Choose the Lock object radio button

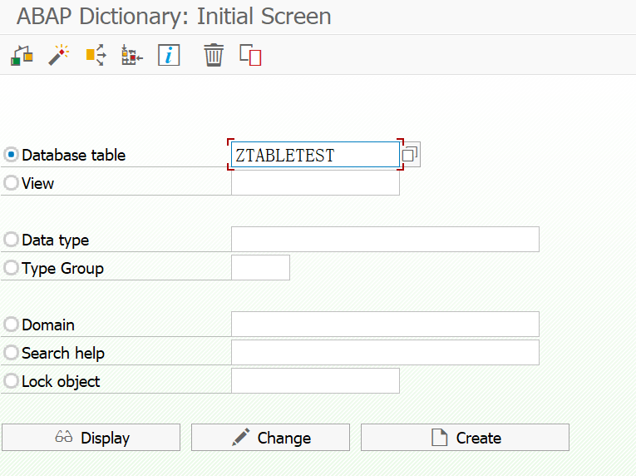[x=12, y=381]
